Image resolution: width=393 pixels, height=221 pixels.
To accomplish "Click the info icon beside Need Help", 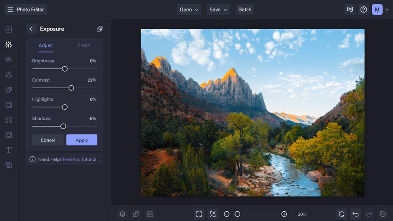I will point(32,159).
